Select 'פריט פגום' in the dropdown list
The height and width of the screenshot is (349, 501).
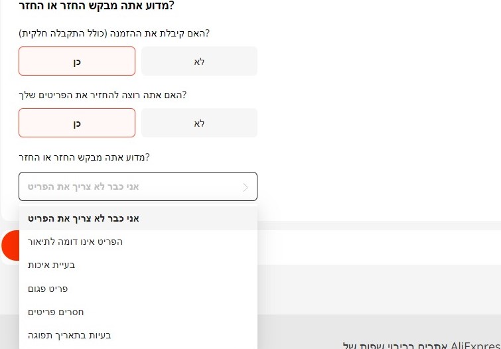(x=48, y=289)
